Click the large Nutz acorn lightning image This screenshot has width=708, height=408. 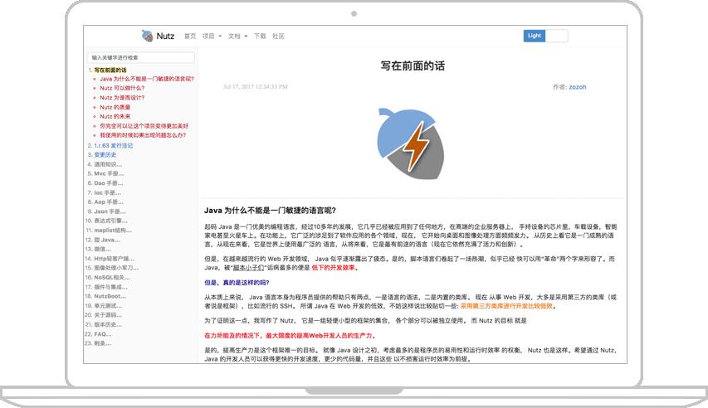411,144
